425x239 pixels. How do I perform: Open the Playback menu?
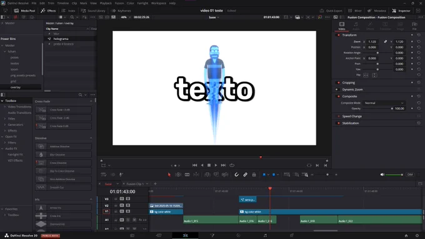[x=106, y=3]
